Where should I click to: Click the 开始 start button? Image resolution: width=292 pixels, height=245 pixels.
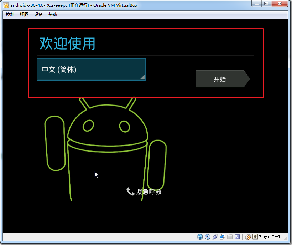pos(223,79)
